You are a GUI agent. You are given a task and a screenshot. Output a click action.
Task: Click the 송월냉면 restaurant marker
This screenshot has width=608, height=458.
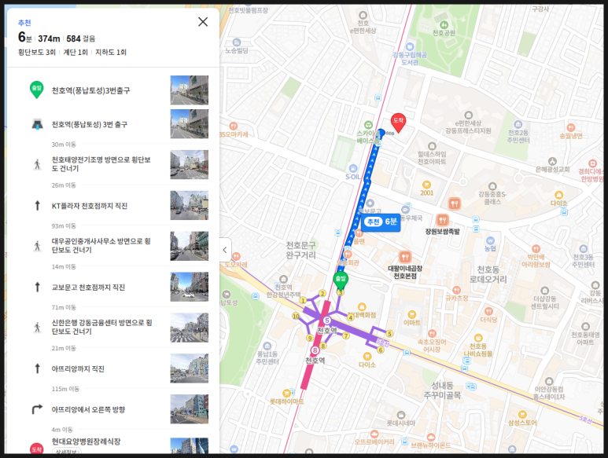(571, 128)
